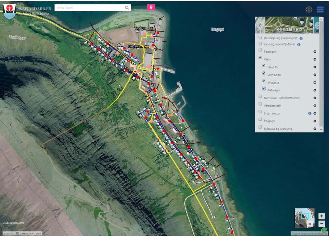Expand the Hitaveita layer options
The width and height of the screenshot is (329, 236).
pyautogui.click(x=315, y=83)
